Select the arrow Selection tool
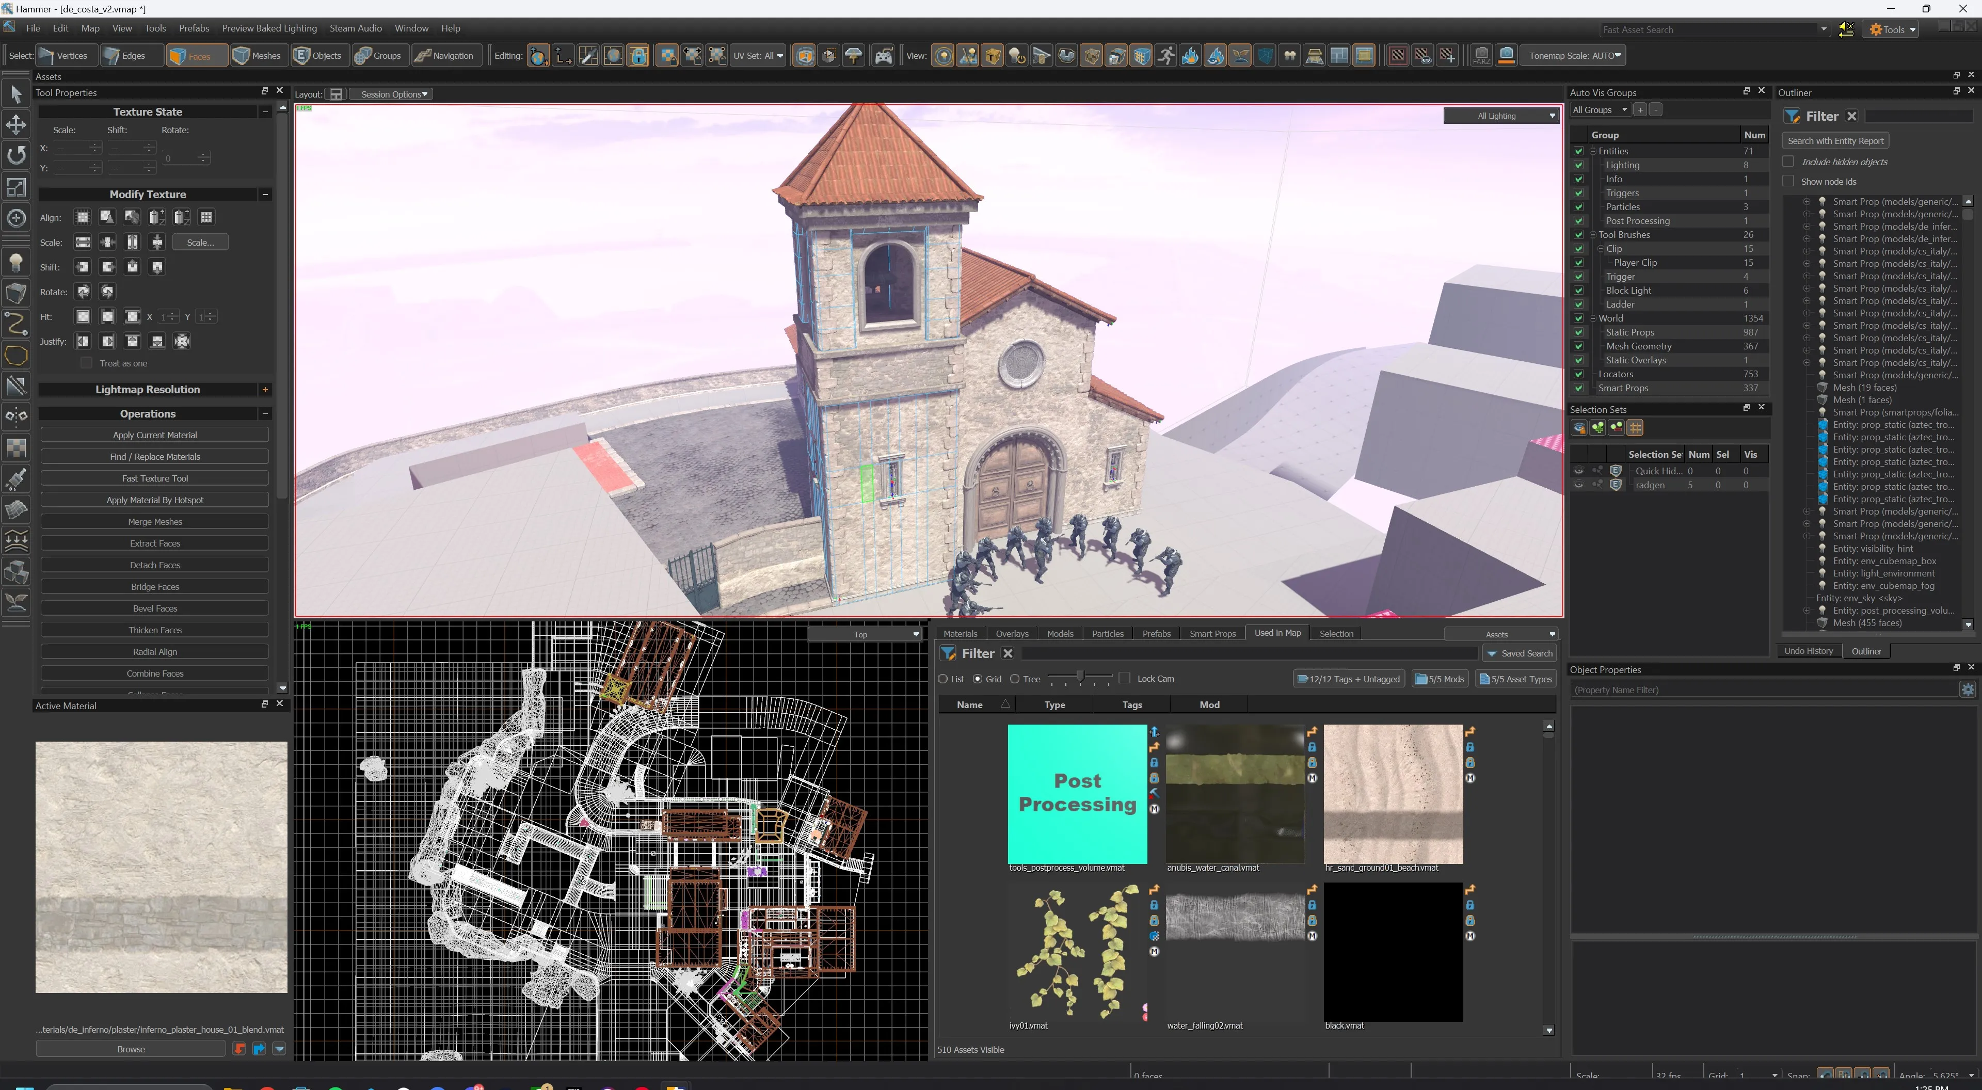 click(x=16, y=94)
